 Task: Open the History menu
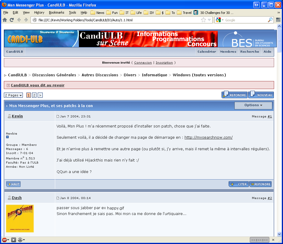pos(39,13)
